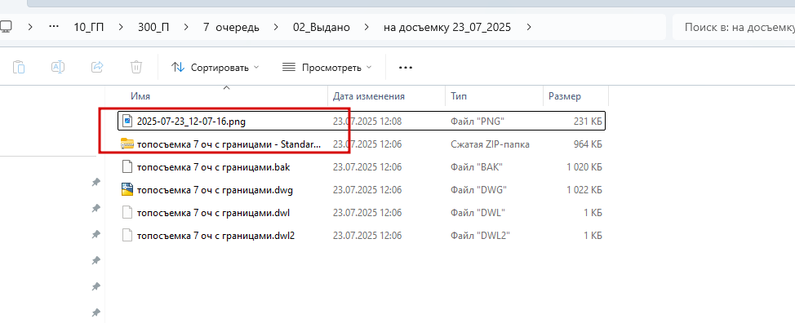Viewport: 795px width, 323px height.
Task: Click the blank icon of the .dwl2 file
Action: [x=127, y=235]
